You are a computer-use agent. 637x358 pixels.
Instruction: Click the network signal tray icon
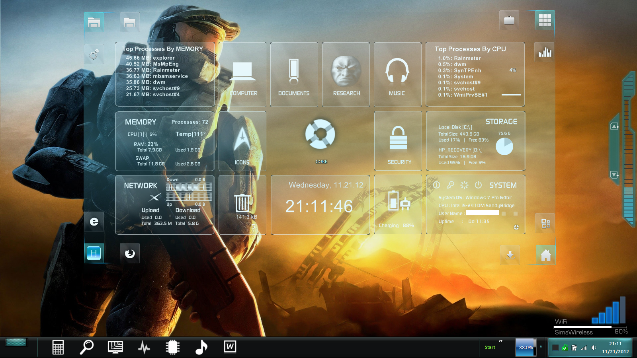click(x=584, y=348)
